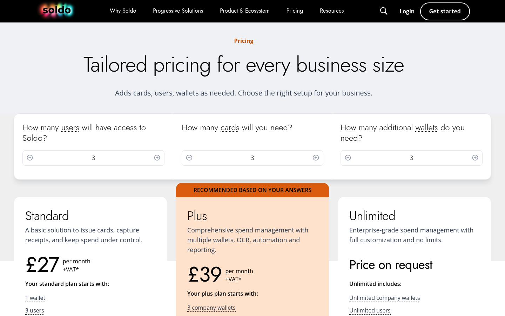
Task: Increase the number of cards
Action: [x=316, y=158]
